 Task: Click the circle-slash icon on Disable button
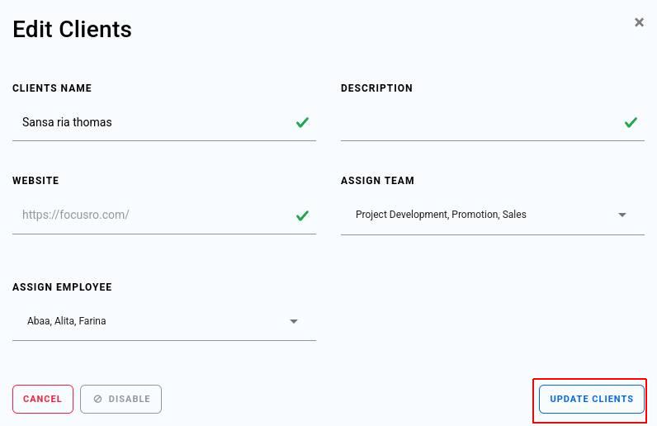click(97, 399)
